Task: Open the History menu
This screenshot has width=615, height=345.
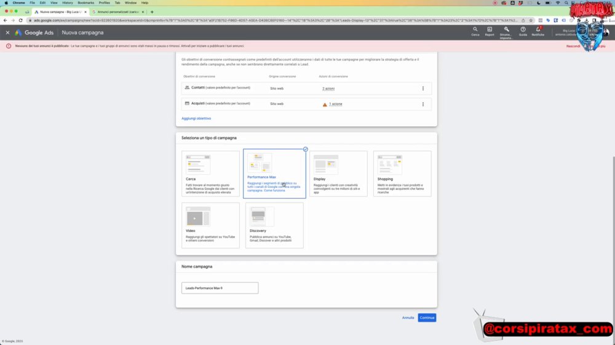Action: 68,2
